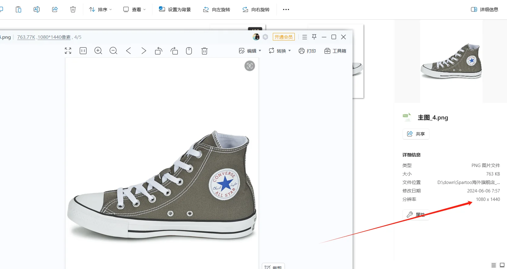The image size is (507, 269).
Task: Rotate image counterclockwise in viewer toolbar
Action: tap(159, 51)
